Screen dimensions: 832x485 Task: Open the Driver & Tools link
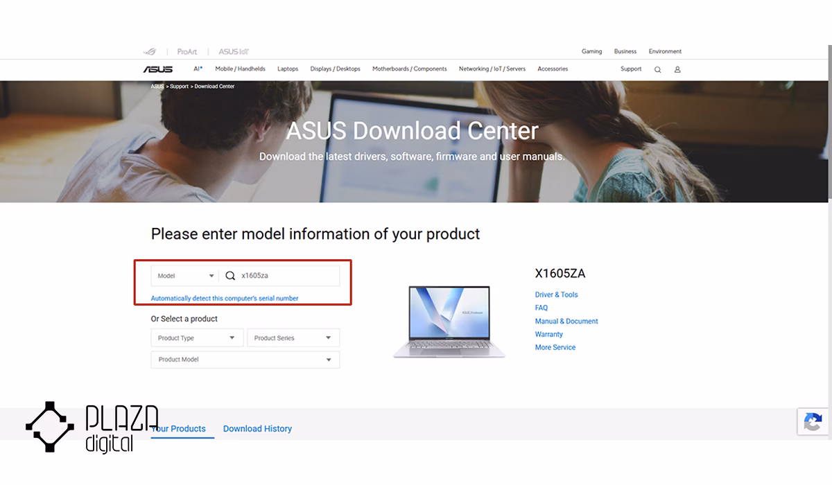click(556, 294)
